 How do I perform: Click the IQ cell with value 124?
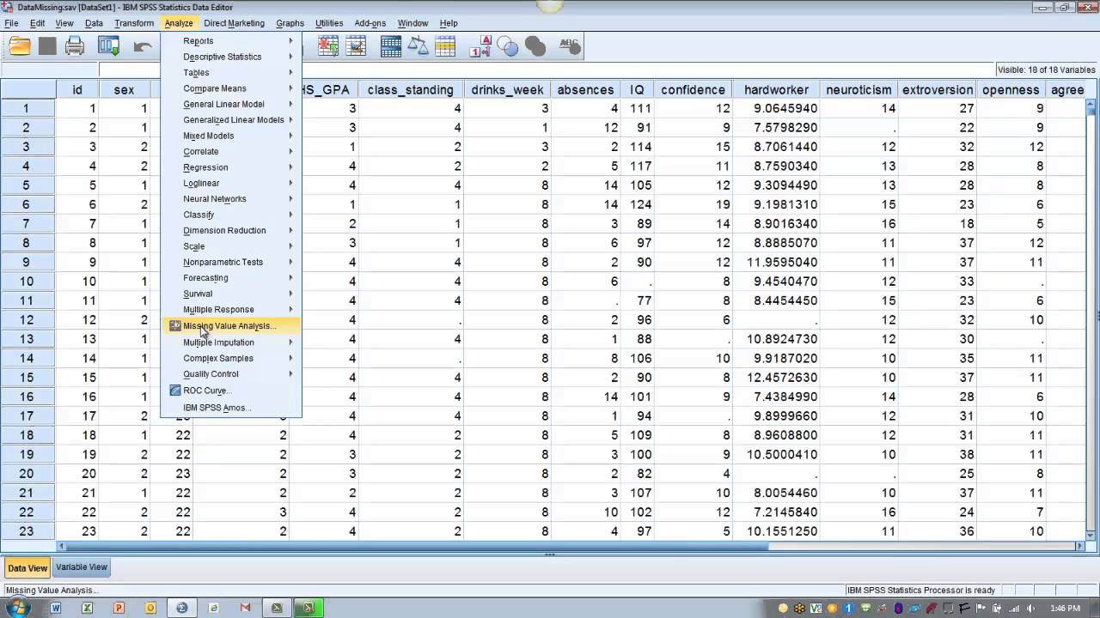[x=637, y=204]
